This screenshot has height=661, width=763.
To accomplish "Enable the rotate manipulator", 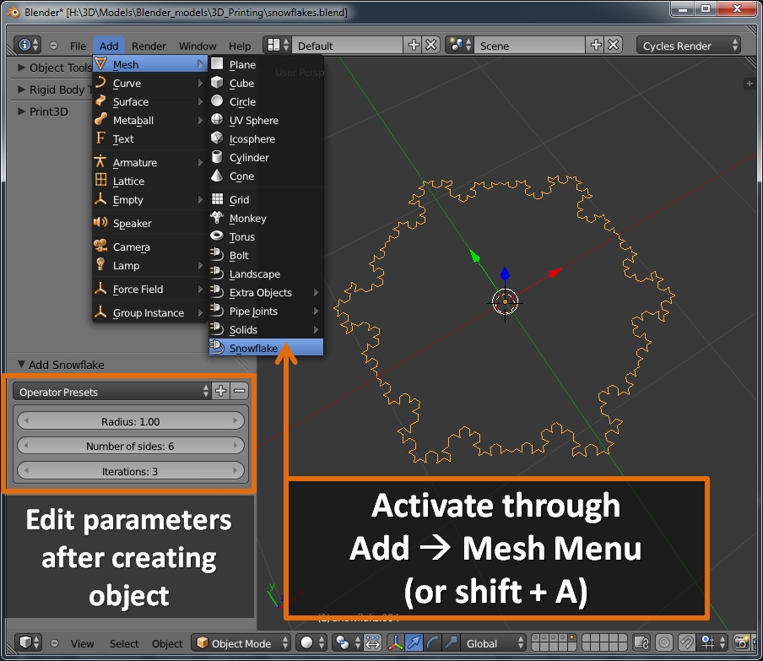I will click(433, 642).
